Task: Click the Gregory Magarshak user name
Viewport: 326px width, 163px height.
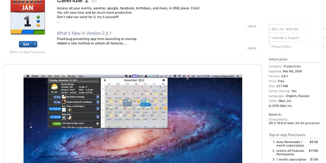Action: click(x=223, y=76)
